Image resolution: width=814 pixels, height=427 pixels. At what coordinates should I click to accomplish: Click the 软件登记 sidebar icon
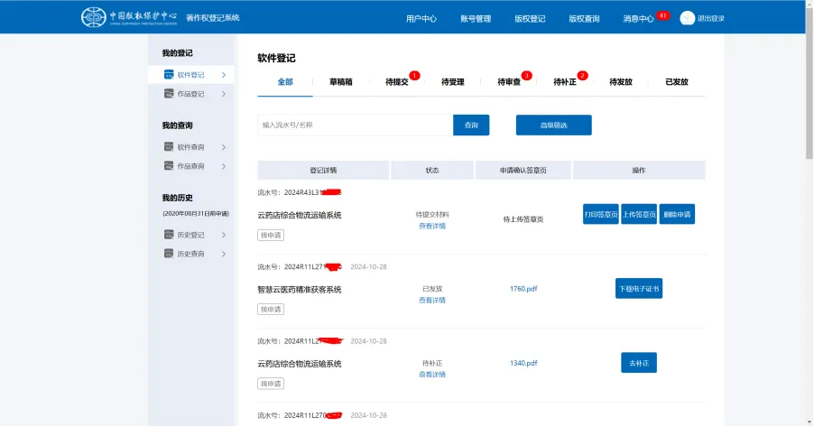(x=169, y=75)
